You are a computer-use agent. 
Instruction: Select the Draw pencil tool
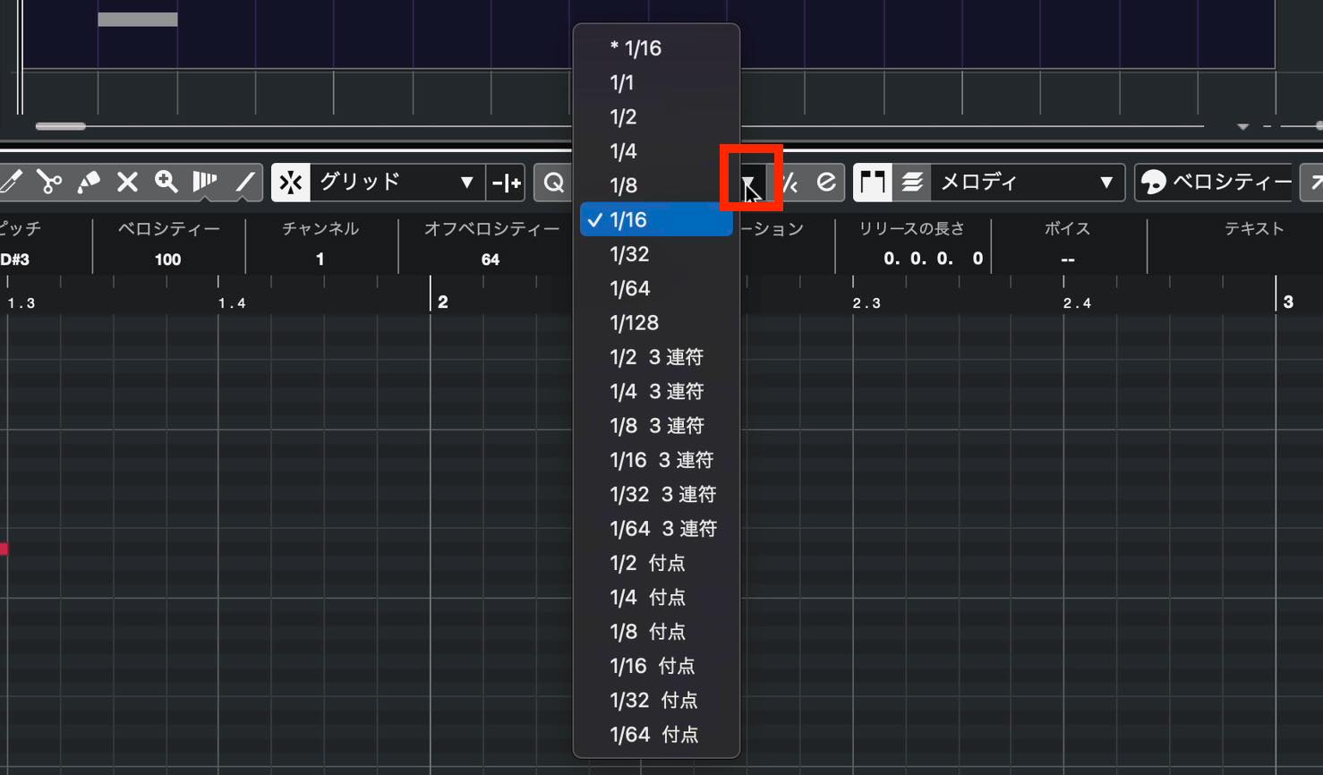click(12, 183)
